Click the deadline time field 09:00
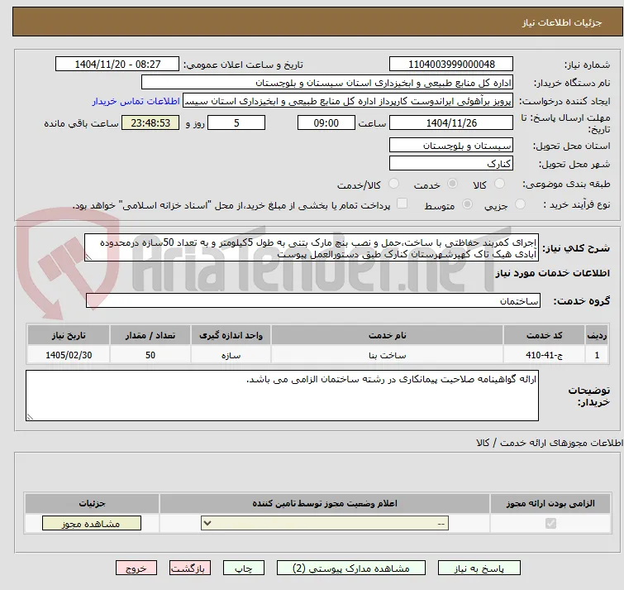The height and width of the screenshot is (590, 624). (326, 122)
